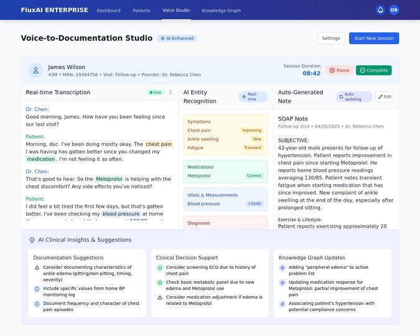Click Clinical Decision Support card title
This screenshot has height=336, width=420.
187,258
